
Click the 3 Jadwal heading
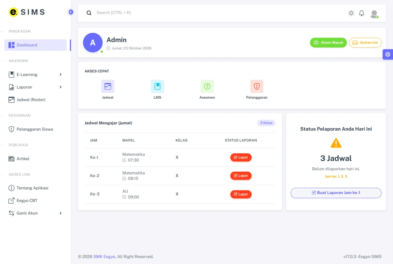click(x=336, y=158)
